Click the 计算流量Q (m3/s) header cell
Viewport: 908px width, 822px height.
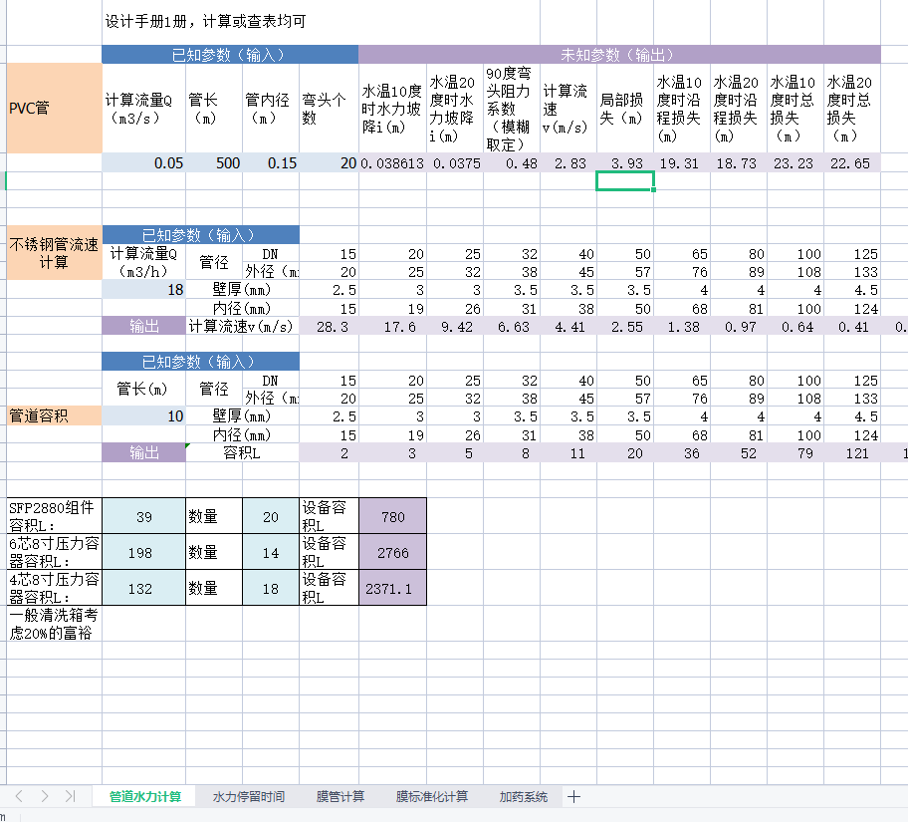tap(144, 108)
